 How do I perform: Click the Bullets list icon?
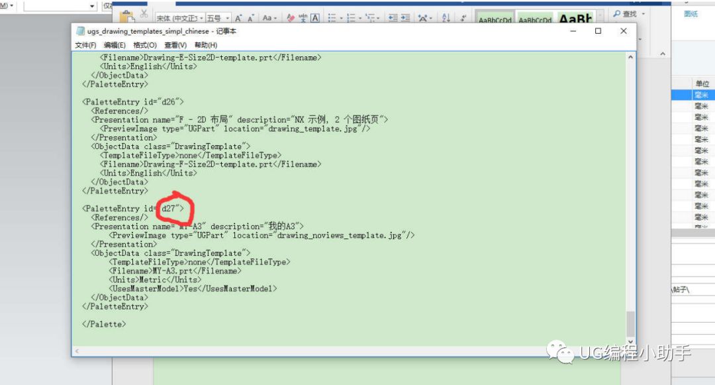pyautogui.click(x=332, y=19)
